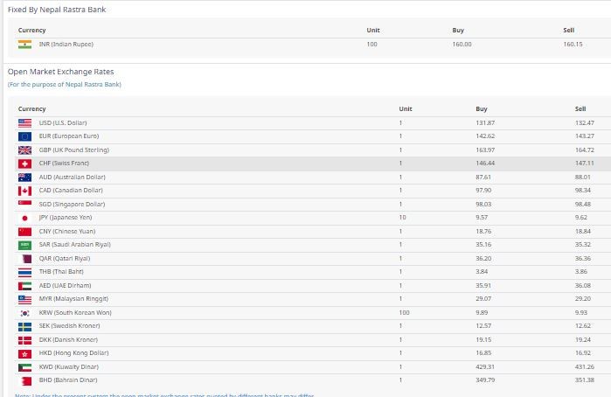The image size is (611, 397).
Task: Click the Kuwait flag icon
Action: [x=24, y=367]
